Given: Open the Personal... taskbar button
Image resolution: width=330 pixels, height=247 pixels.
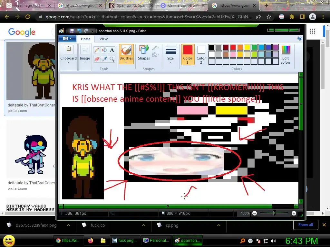Looking at the screenshot, I should pyautogui.click(x=156, y=241).
